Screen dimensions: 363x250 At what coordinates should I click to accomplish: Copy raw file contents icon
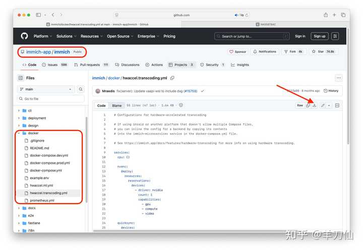(308, 105)
